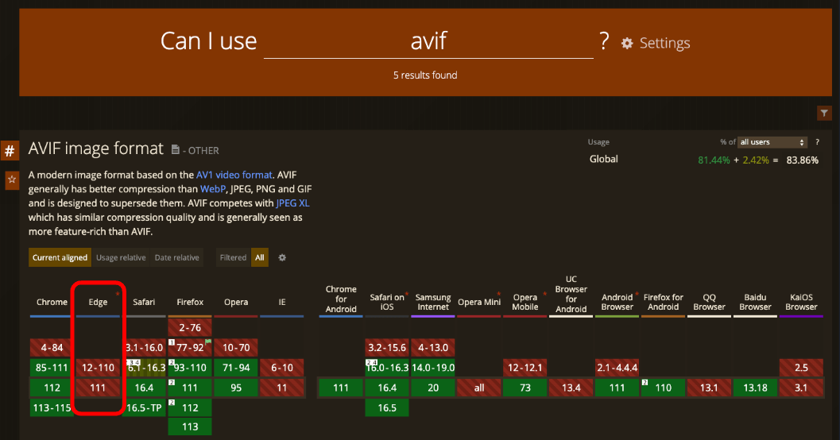Click the Samsung Internet header
This screenshot has height=440, width=840.
click(x=433, y=302)
